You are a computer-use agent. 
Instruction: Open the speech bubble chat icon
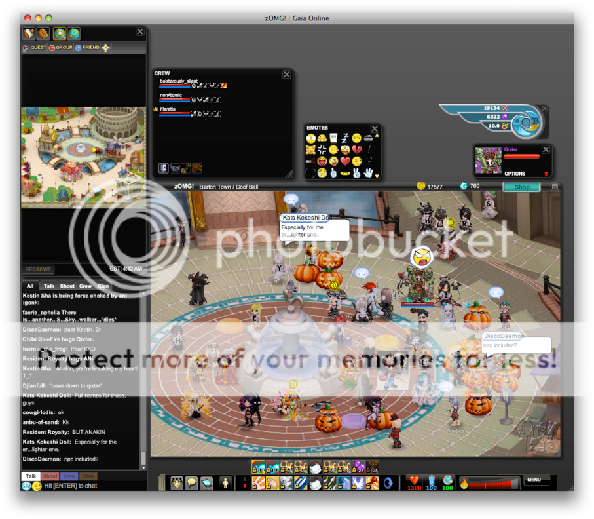192,484
